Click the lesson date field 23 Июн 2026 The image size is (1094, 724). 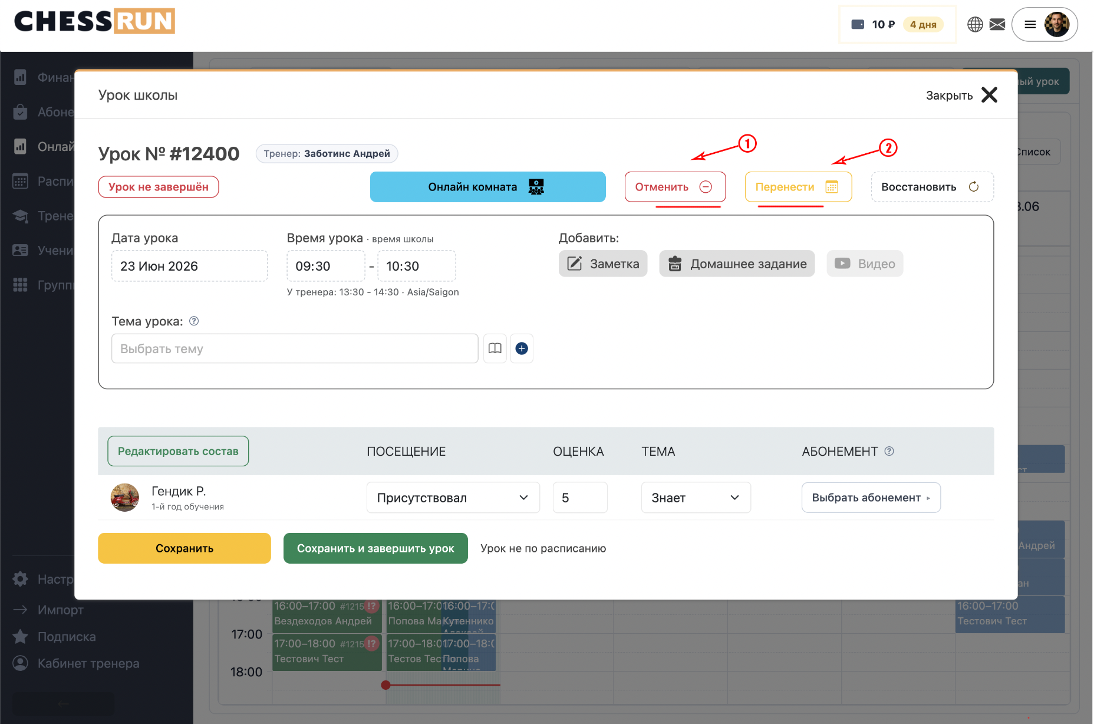189,266
